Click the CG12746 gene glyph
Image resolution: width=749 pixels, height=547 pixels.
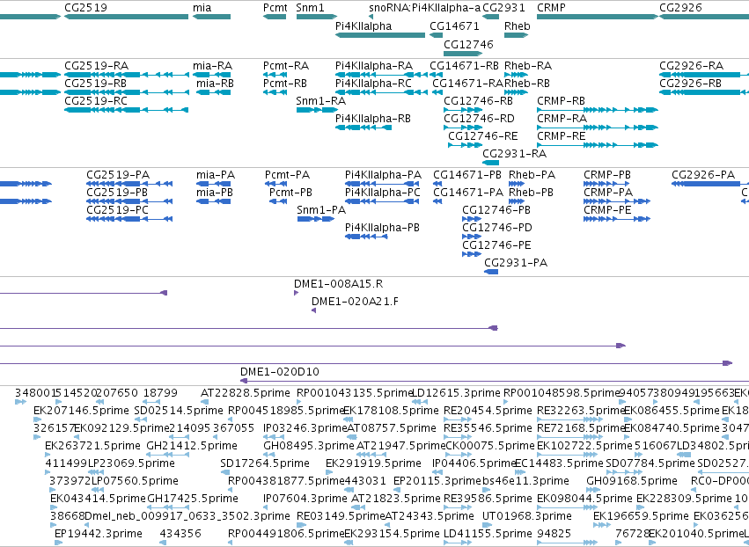pyautogui.click(x=463, y=54)
